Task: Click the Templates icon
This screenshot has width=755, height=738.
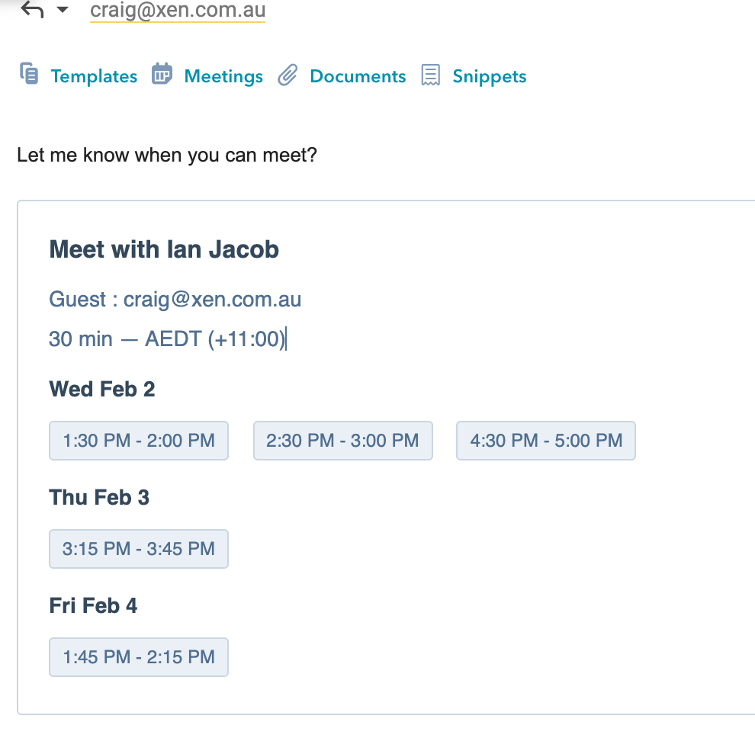Action: click(29, 74)
